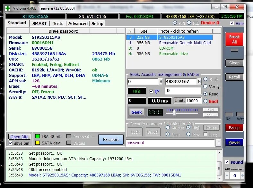The width and height of the screenshot is (253, 188).
Task: Click the Open BIN button
Action: (19, 137)
